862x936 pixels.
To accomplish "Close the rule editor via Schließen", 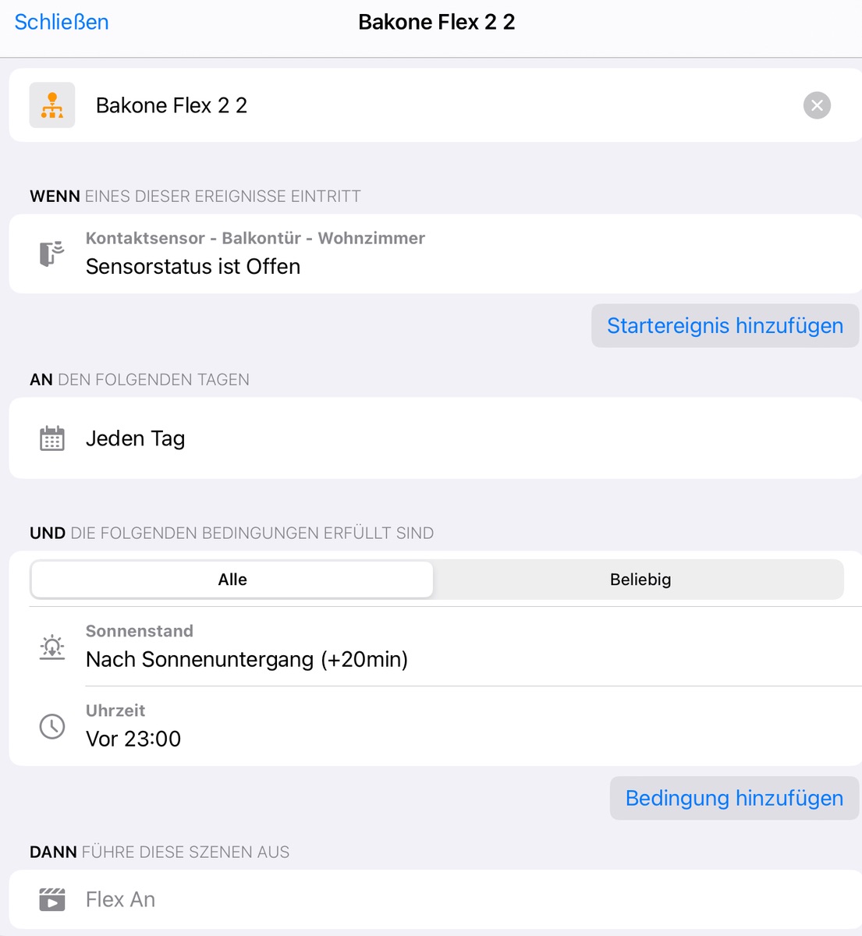I will [62, 22].
